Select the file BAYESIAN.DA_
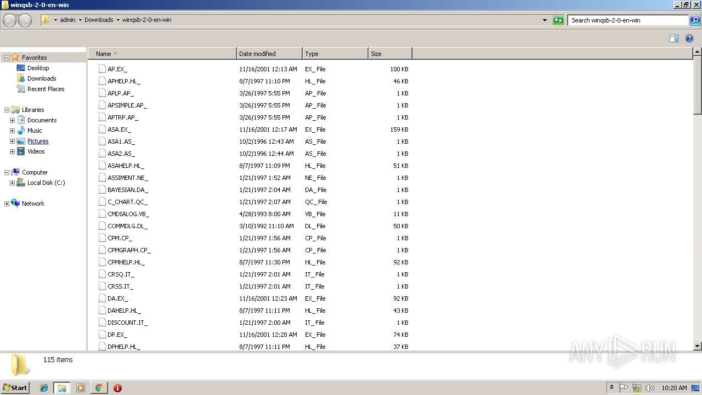702x395 pixels. click(128, 190)
